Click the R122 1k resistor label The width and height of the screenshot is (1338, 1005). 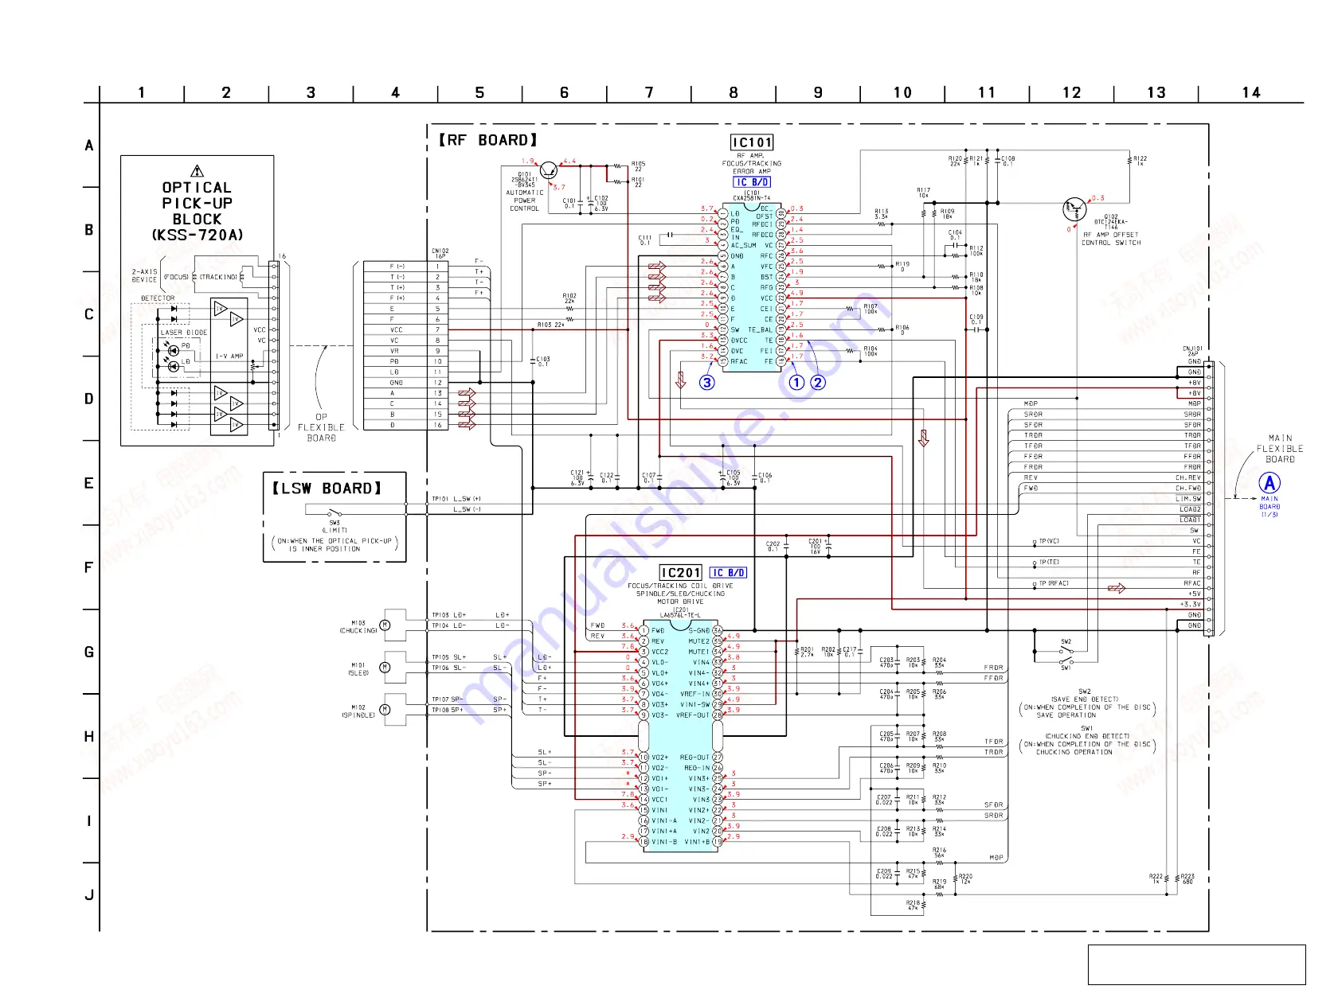[x=1140, y=161]
